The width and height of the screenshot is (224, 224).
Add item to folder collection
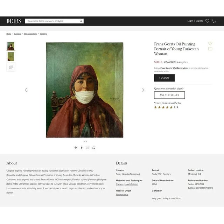210,49
